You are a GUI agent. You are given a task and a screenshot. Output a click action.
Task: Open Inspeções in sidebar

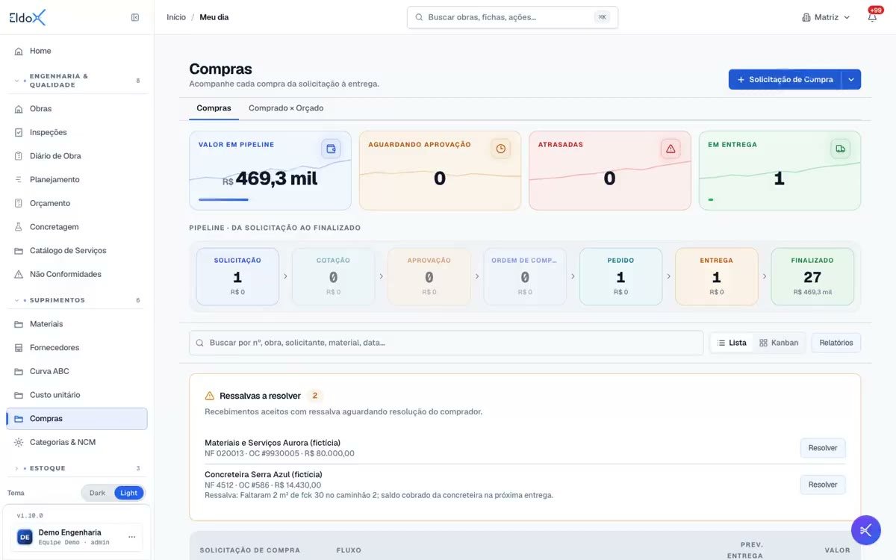tap(77, 132)
